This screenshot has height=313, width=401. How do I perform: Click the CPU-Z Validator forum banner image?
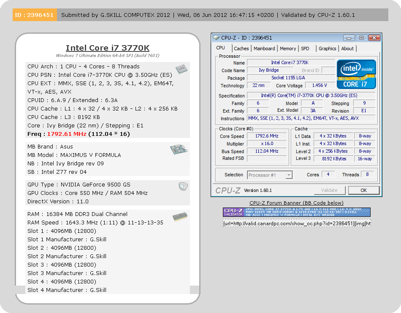pyautogui.click(x=296, y=212)
